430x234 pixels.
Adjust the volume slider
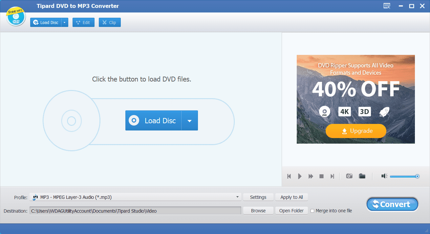click(x=404, y=176)
